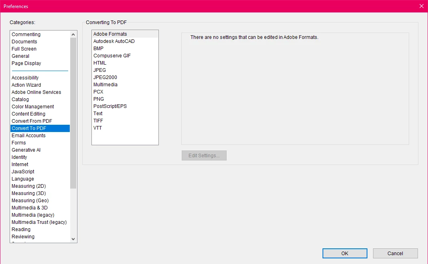This screenshot has height=264, width=428.
Task: Click the Categories scrollbar thumb
Action: pyautogui.click(x=73, y=113)
